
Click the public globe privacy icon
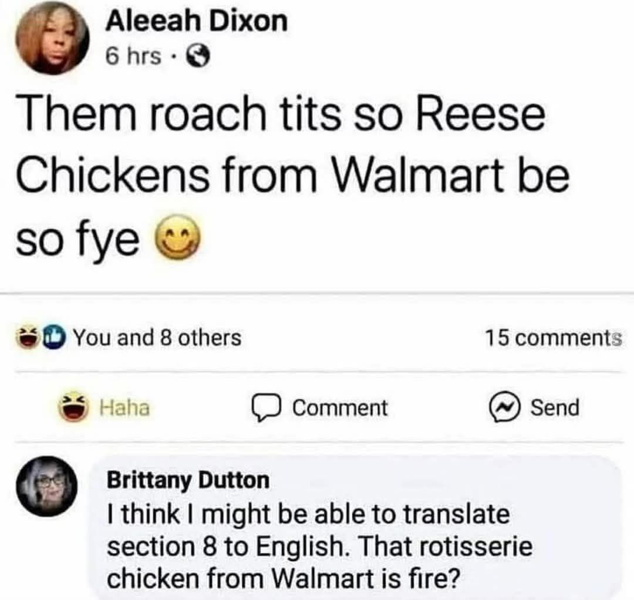click(x=198, y=56)
